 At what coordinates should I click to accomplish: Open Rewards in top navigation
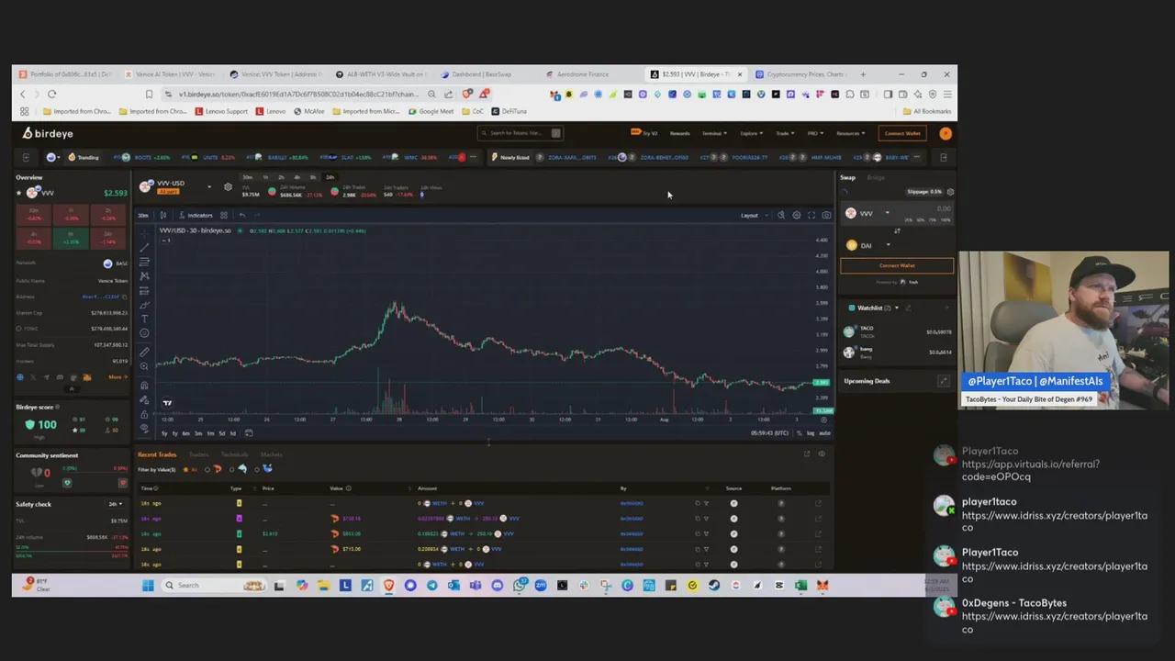[679, 133]
